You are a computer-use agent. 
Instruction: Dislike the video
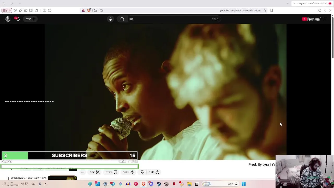coord(142,172)
